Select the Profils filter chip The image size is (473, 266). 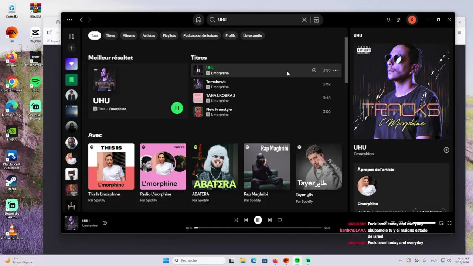point(230,35)
